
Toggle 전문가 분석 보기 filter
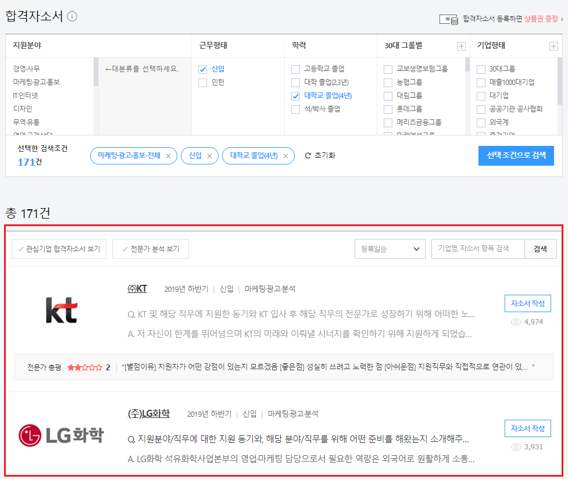[151, 249]
